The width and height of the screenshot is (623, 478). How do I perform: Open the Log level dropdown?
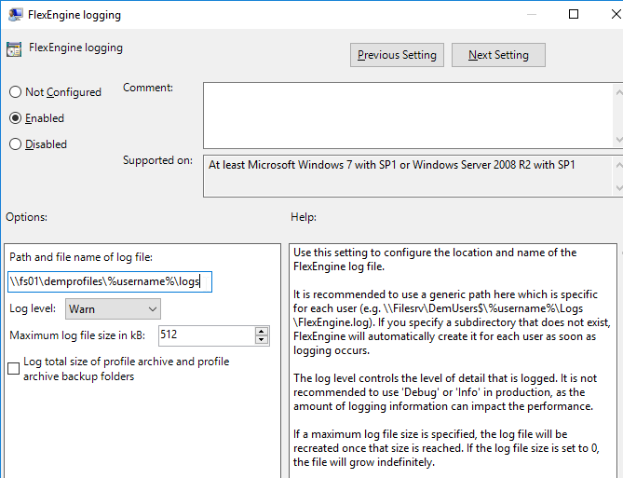tap(113, 309)
